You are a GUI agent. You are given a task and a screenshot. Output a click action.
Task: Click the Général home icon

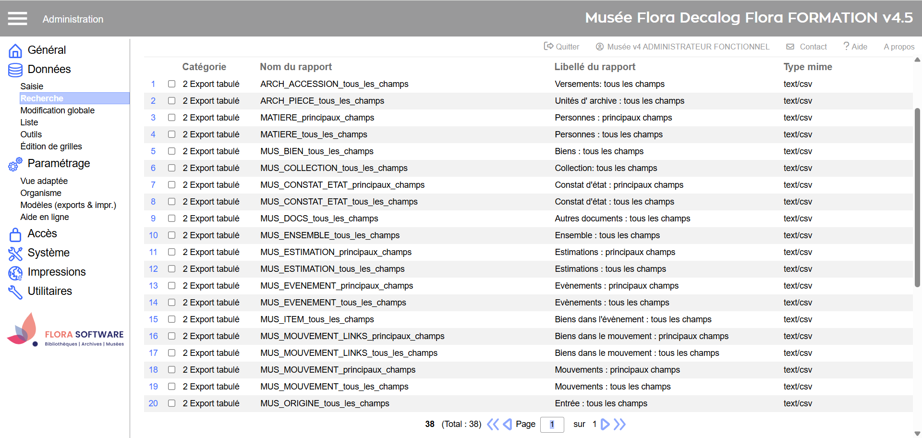pyautogui.click(x=15, y=50)
